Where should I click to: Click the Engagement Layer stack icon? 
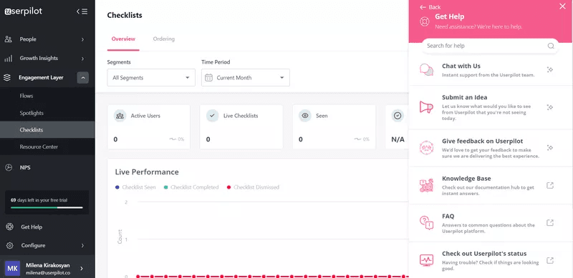(7, 78)
